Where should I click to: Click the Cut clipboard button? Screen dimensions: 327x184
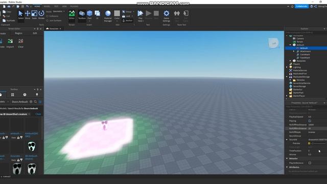pyautogui.click(x=6, y=16)
